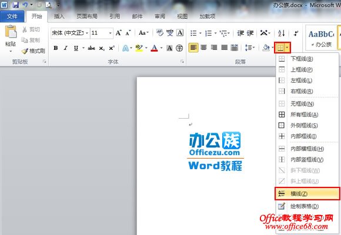The image size is (341, 235).
Task: Toggle show paragraph marks icon
Action: (296, 33)
